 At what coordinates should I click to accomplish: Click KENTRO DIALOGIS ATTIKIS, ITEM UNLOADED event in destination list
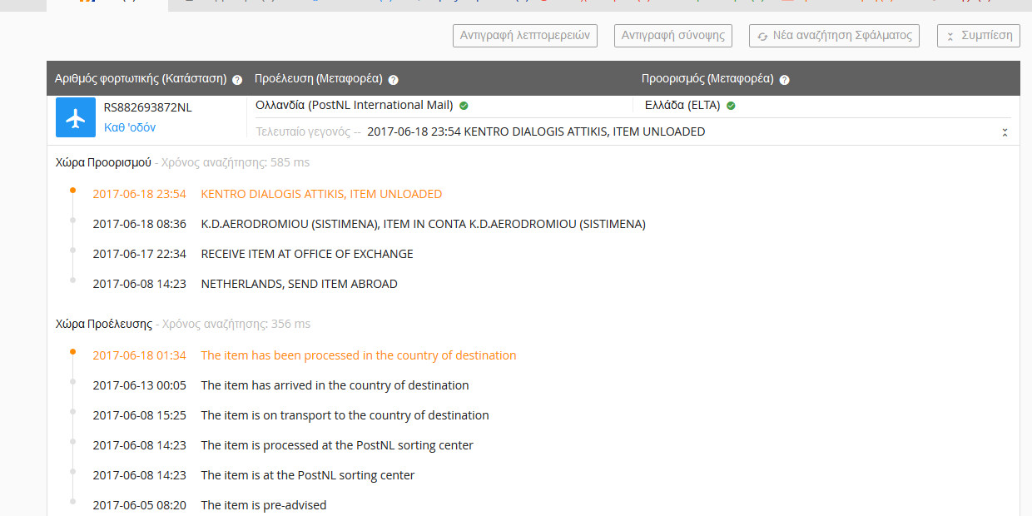(321, 194)
